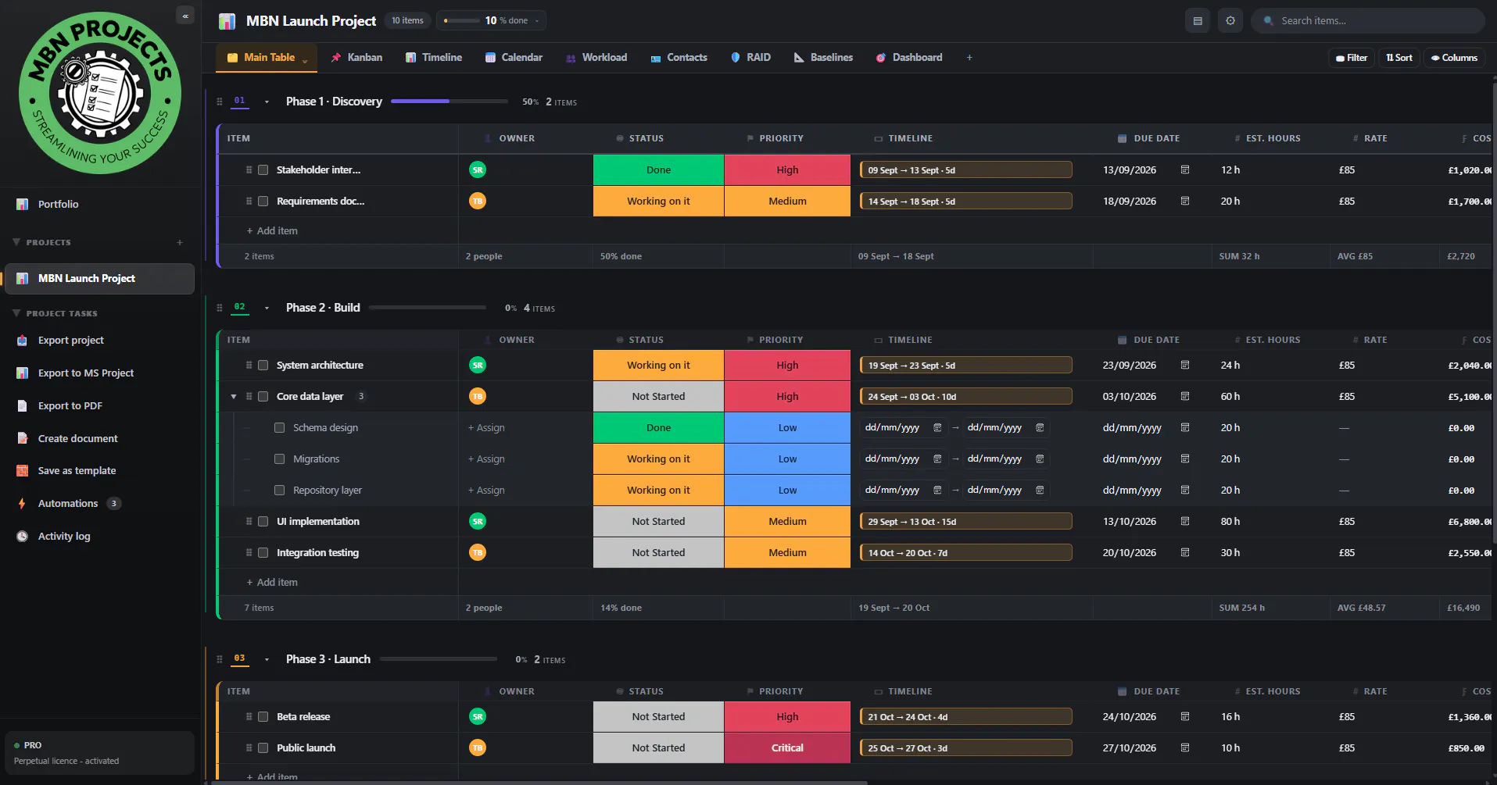Click the Automations lightning icon
1497x785 pixels.
pos(23,504)
